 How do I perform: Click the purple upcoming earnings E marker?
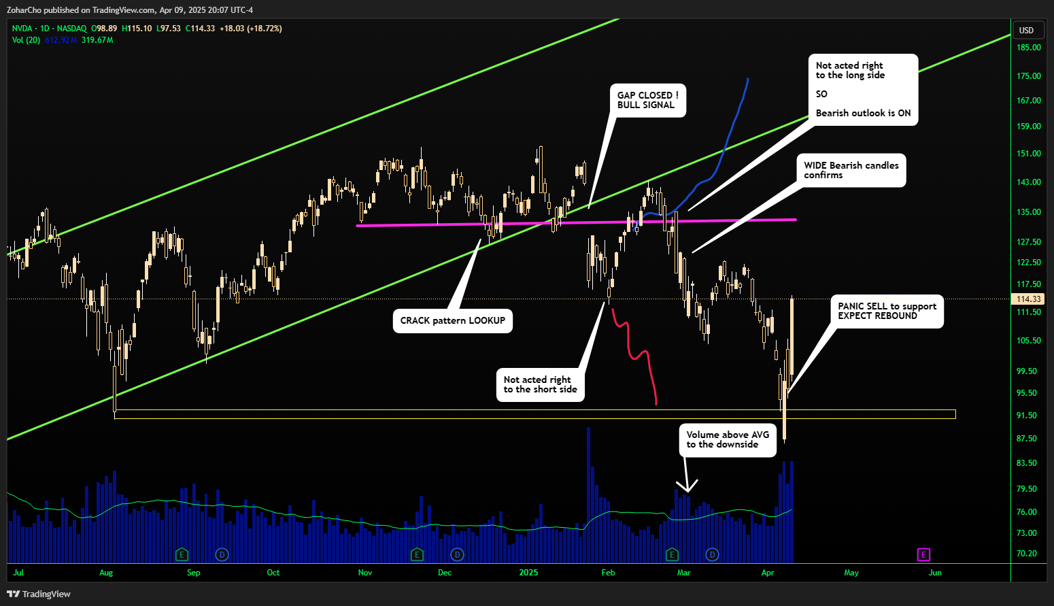coord(923,555)
